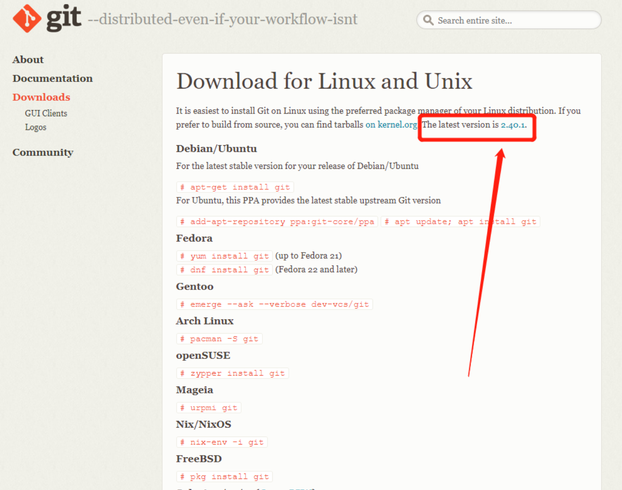The image size is (622, 490).
Task: Open the GUI Clients subpage
Action: [x=46, y=114]
